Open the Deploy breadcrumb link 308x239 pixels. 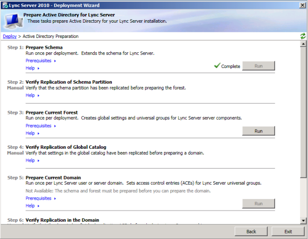pos(9,36)
